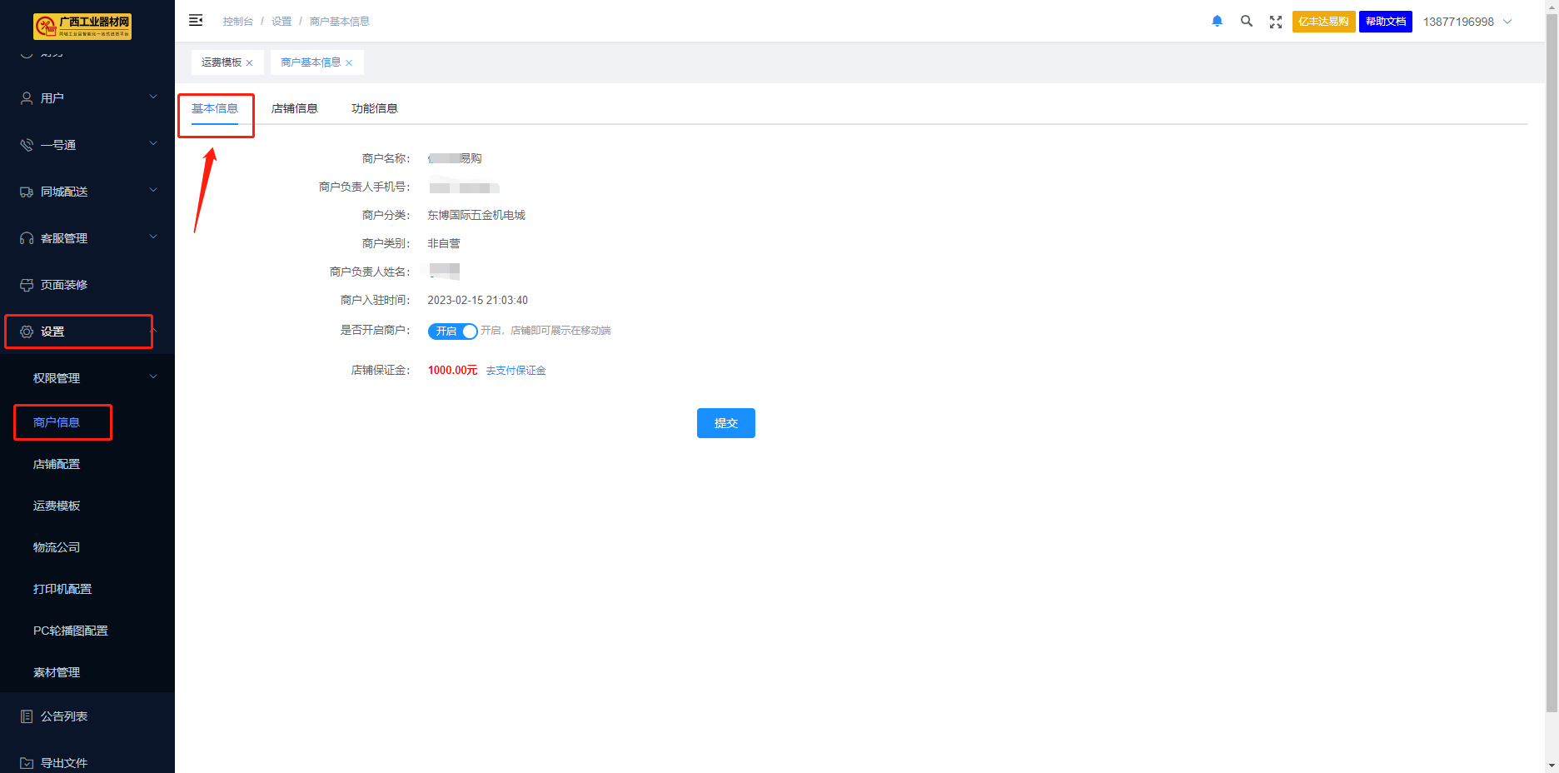Collapse sidebar with hamburger icon
The image size is (1559, 773).
(196, 21)
